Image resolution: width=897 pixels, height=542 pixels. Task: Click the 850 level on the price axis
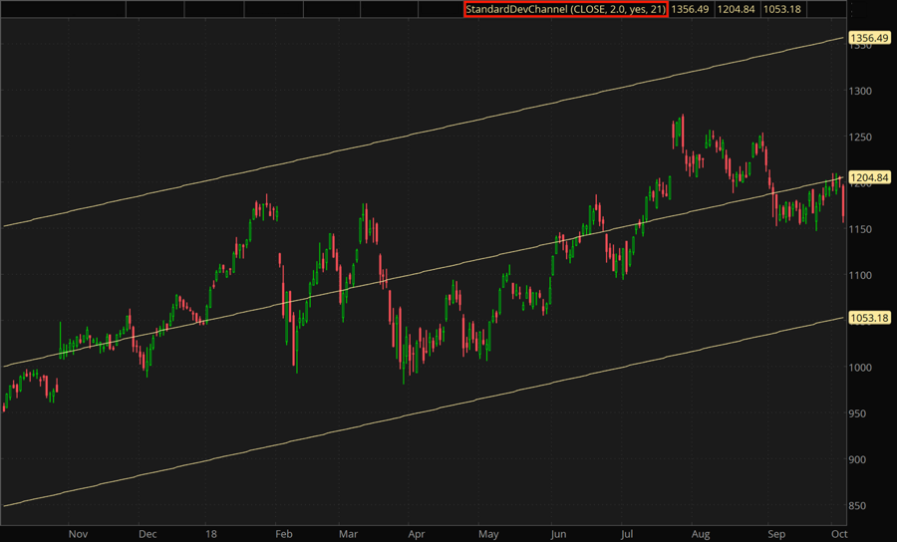tap(861, 505)
